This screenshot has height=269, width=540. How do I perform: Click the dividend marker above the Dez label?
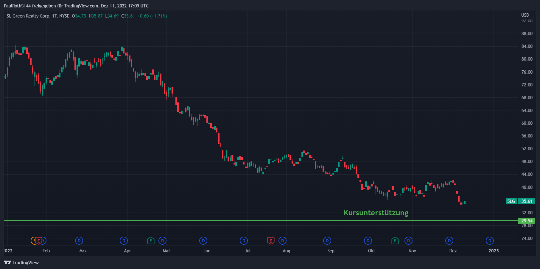tap(449, 240)
